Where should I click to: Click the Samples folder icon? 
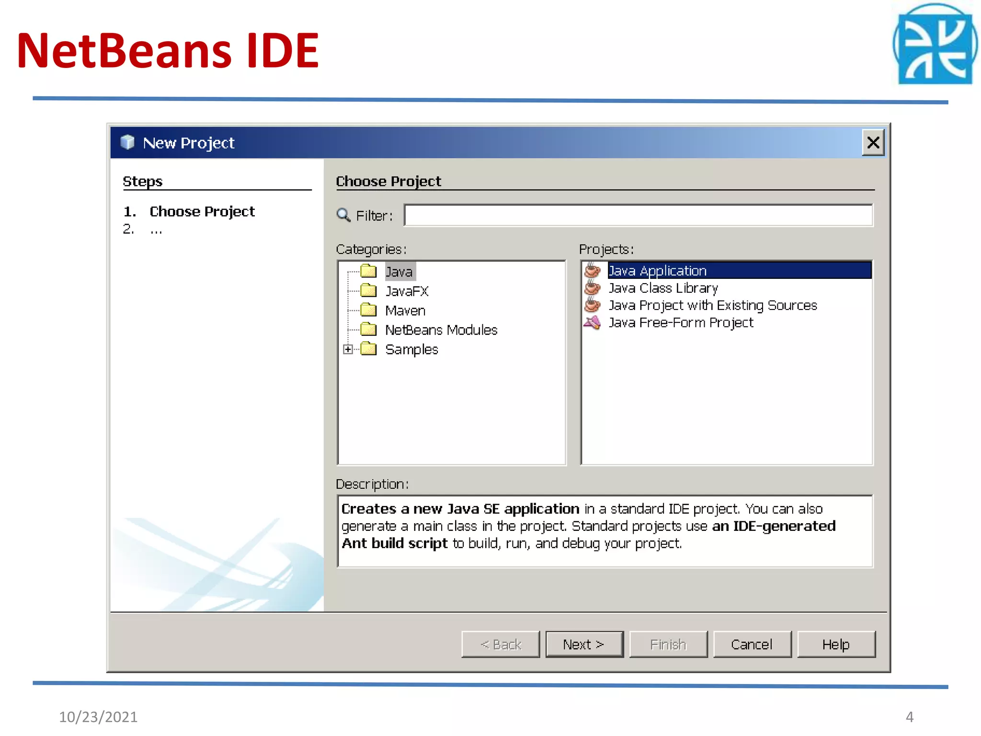click(368, 349)
